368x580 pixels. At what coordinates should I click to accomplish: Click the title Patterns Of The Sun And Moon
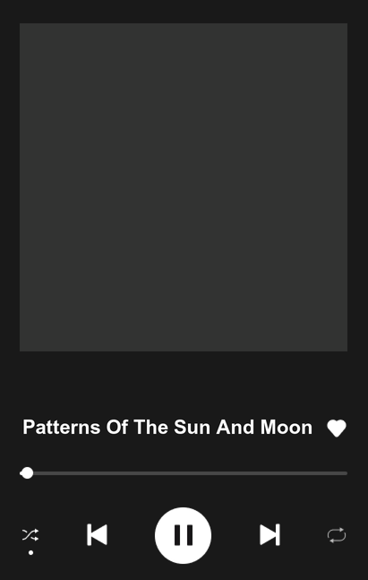(167, 428)
